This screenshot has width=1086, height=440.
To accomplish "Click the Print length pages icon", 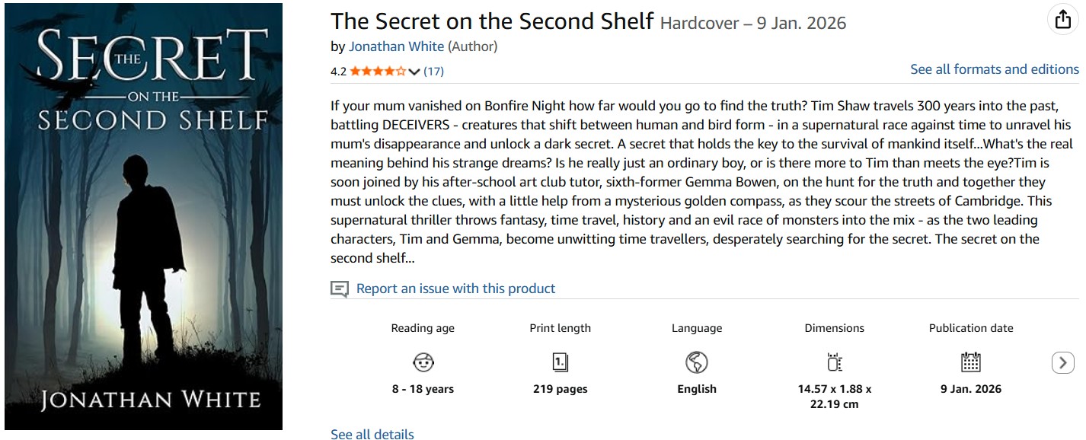I will click(x=561, y=362).
